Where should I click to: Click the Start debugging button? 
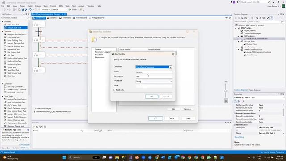73,10
